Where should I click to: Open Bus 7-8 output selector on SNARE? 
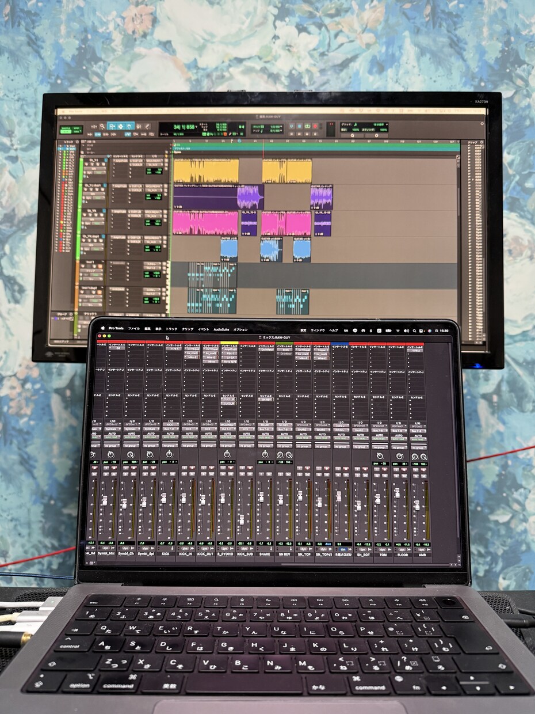265,428
